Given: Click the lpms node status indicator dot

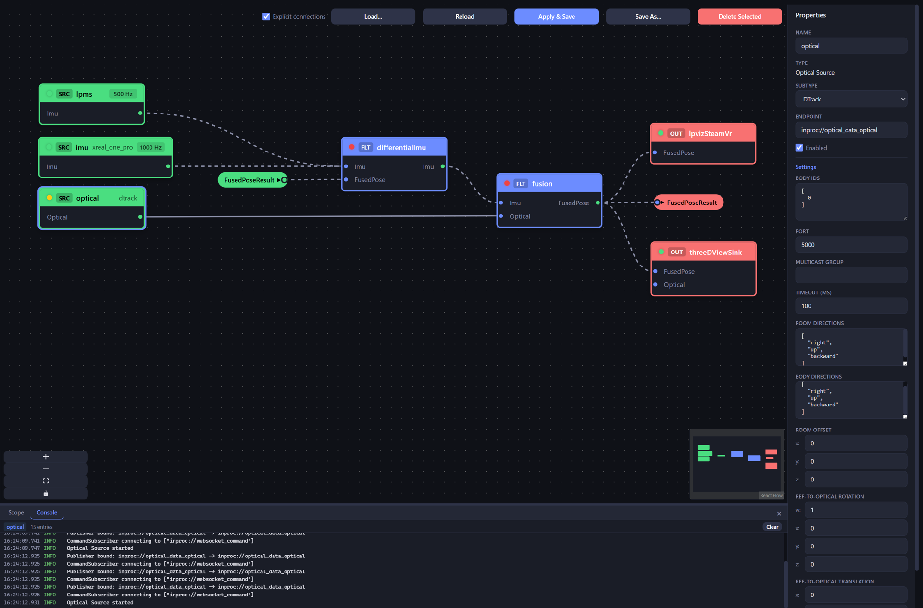Looking at the screenshot, I should point(50,94).
